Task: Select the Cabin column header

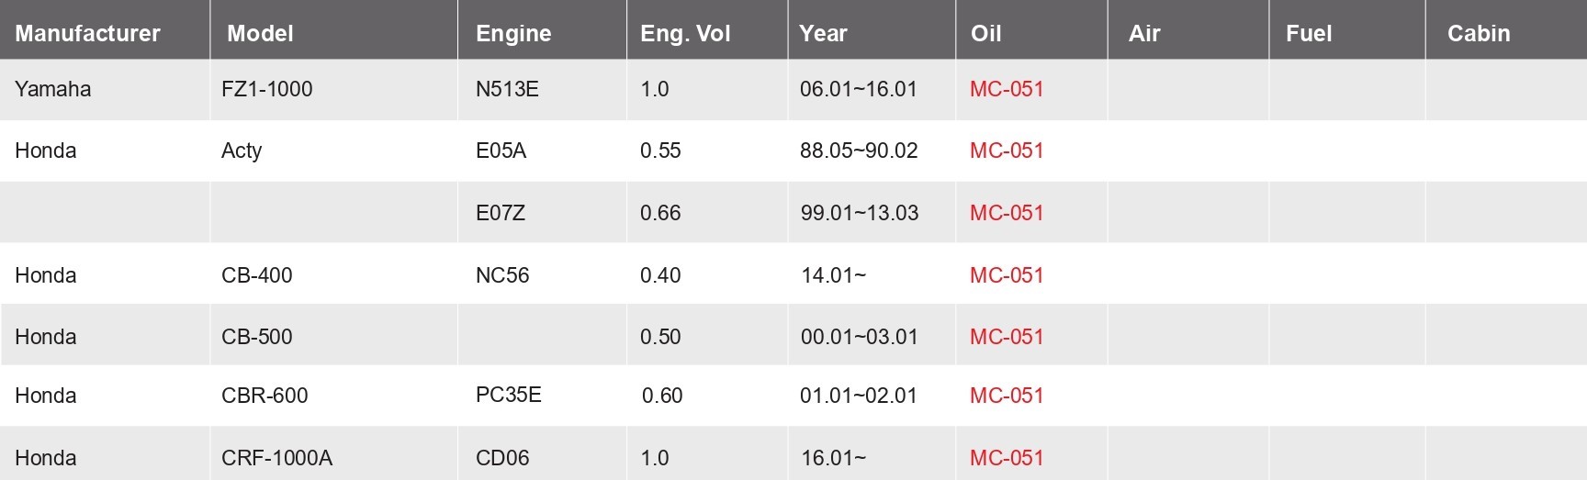Action: tap(1479, 33)
